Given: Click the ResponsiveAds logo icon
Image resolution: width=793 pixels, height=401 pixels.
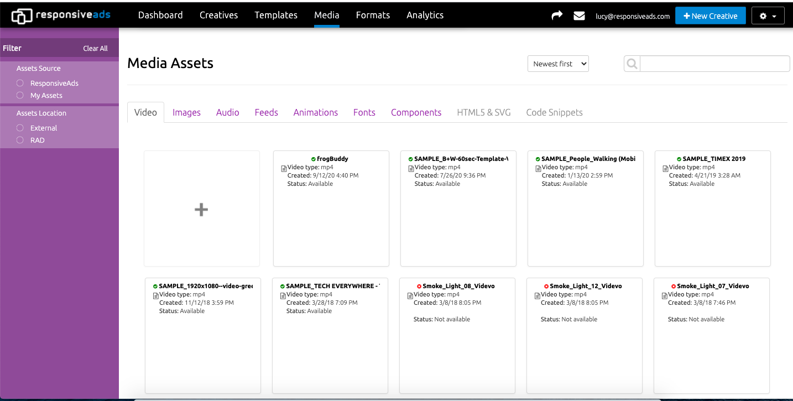Looking at the screenshot, I should [22, 16].
